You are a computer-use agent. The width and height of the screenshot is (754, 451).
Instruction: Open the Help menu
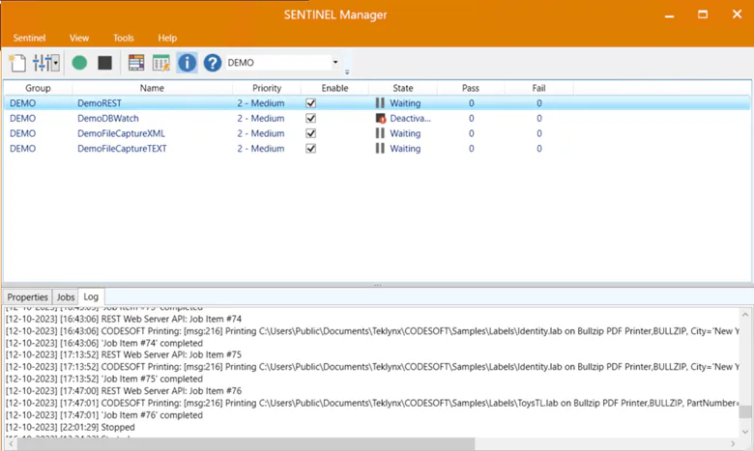167,38
